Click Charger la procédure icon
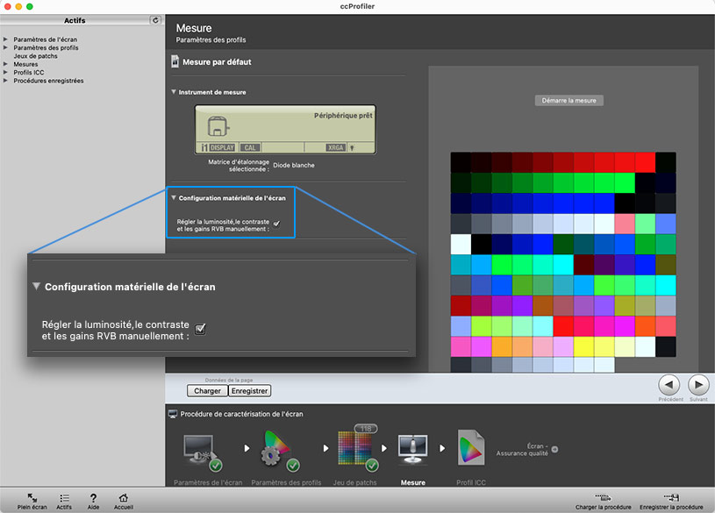The width and height of the screenshot is (715, 513). tap(603, 497)
